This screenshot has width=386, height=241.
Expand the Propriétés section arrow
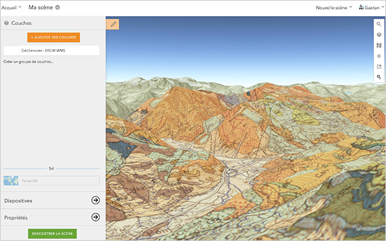click(x=95, y=217)
